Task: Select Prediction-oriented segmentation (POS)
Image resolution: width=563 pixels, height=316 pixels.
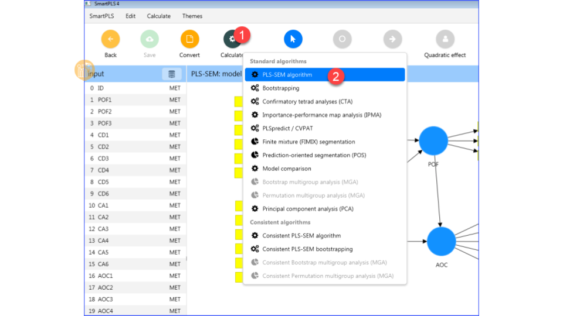Action: [x=325, y=155]
